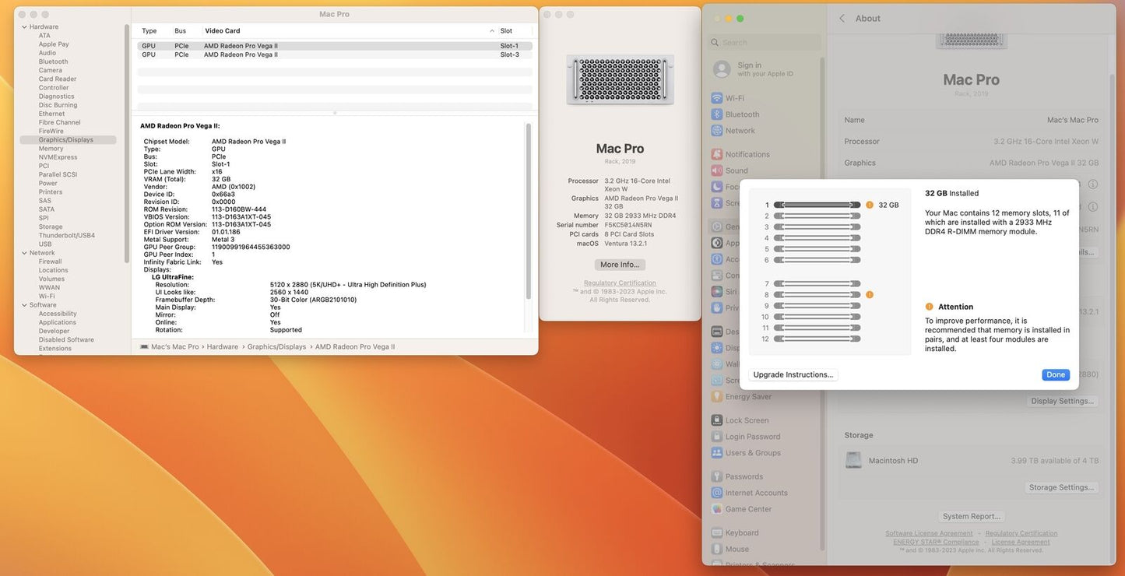Sort by the Video Card column header

point(222,31)
